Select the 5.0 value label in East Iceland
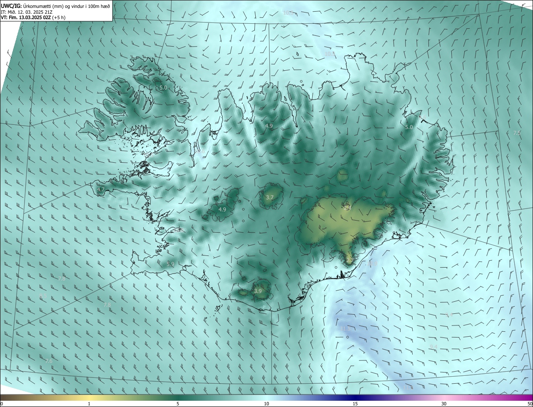Screen dimensions: 533x407 tap(409, 127)
